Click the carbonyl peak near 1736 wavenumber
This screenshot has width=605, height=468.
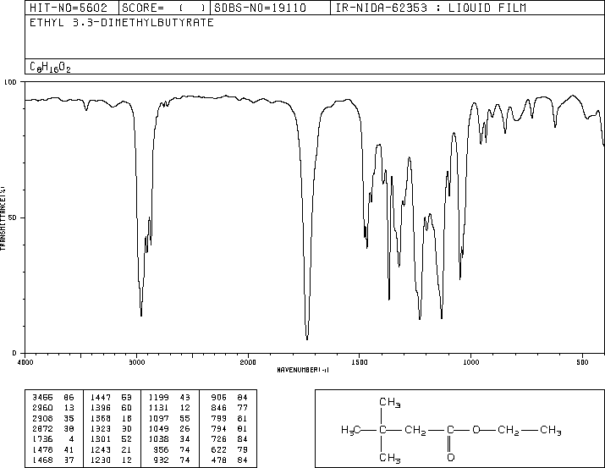point(307,338)
